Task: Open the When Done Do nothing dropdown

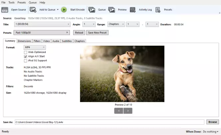Action: (x=211, y=132)
